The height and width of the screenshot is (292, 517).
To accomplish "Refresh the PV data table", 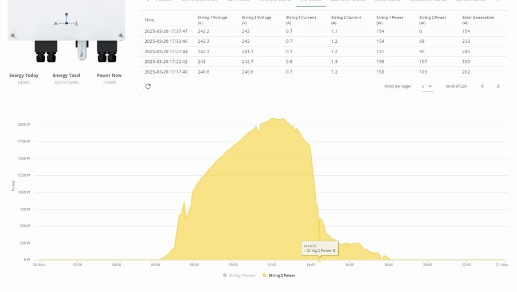I will (148, 86).
